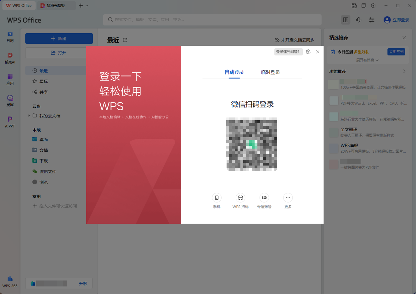The image size is (416, 294).
Task: Open the global settings sliders icon
Action: (372, 20)
